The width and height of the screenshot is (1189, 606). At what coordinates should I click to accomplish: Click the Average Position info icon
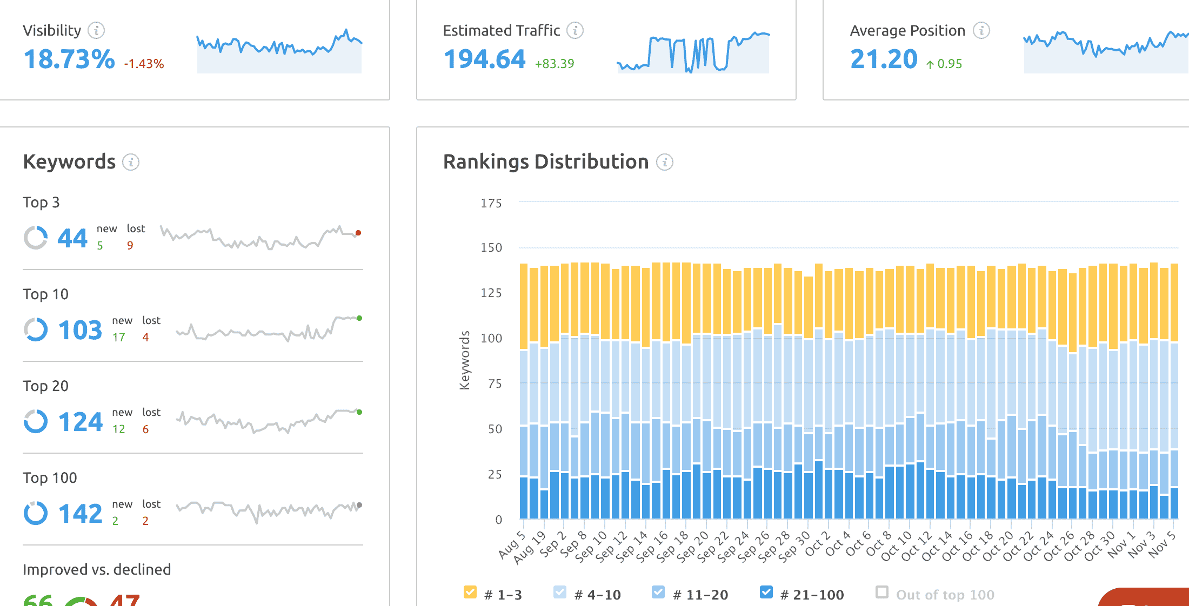point(981,30)
